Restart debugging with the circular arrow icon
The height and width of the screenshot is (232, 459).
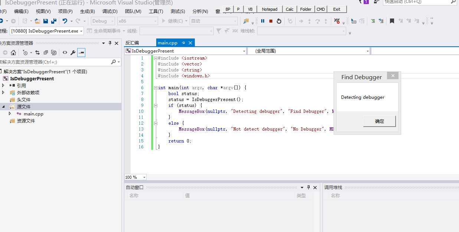pyautogui.click(x=279, y=21)
